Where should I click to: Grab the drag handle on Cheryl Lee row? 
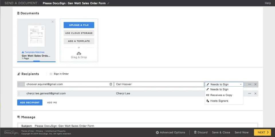click(19, 93)
